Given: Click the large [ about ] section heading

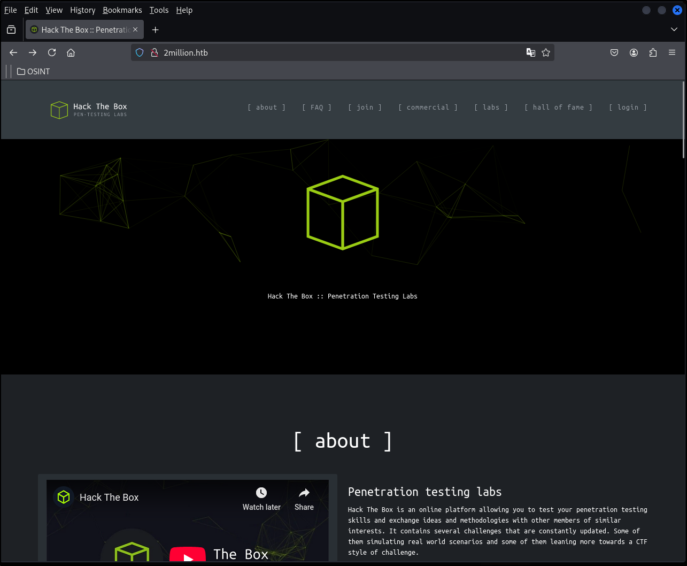Looking at the screenshot, I should tap(343, 441).
